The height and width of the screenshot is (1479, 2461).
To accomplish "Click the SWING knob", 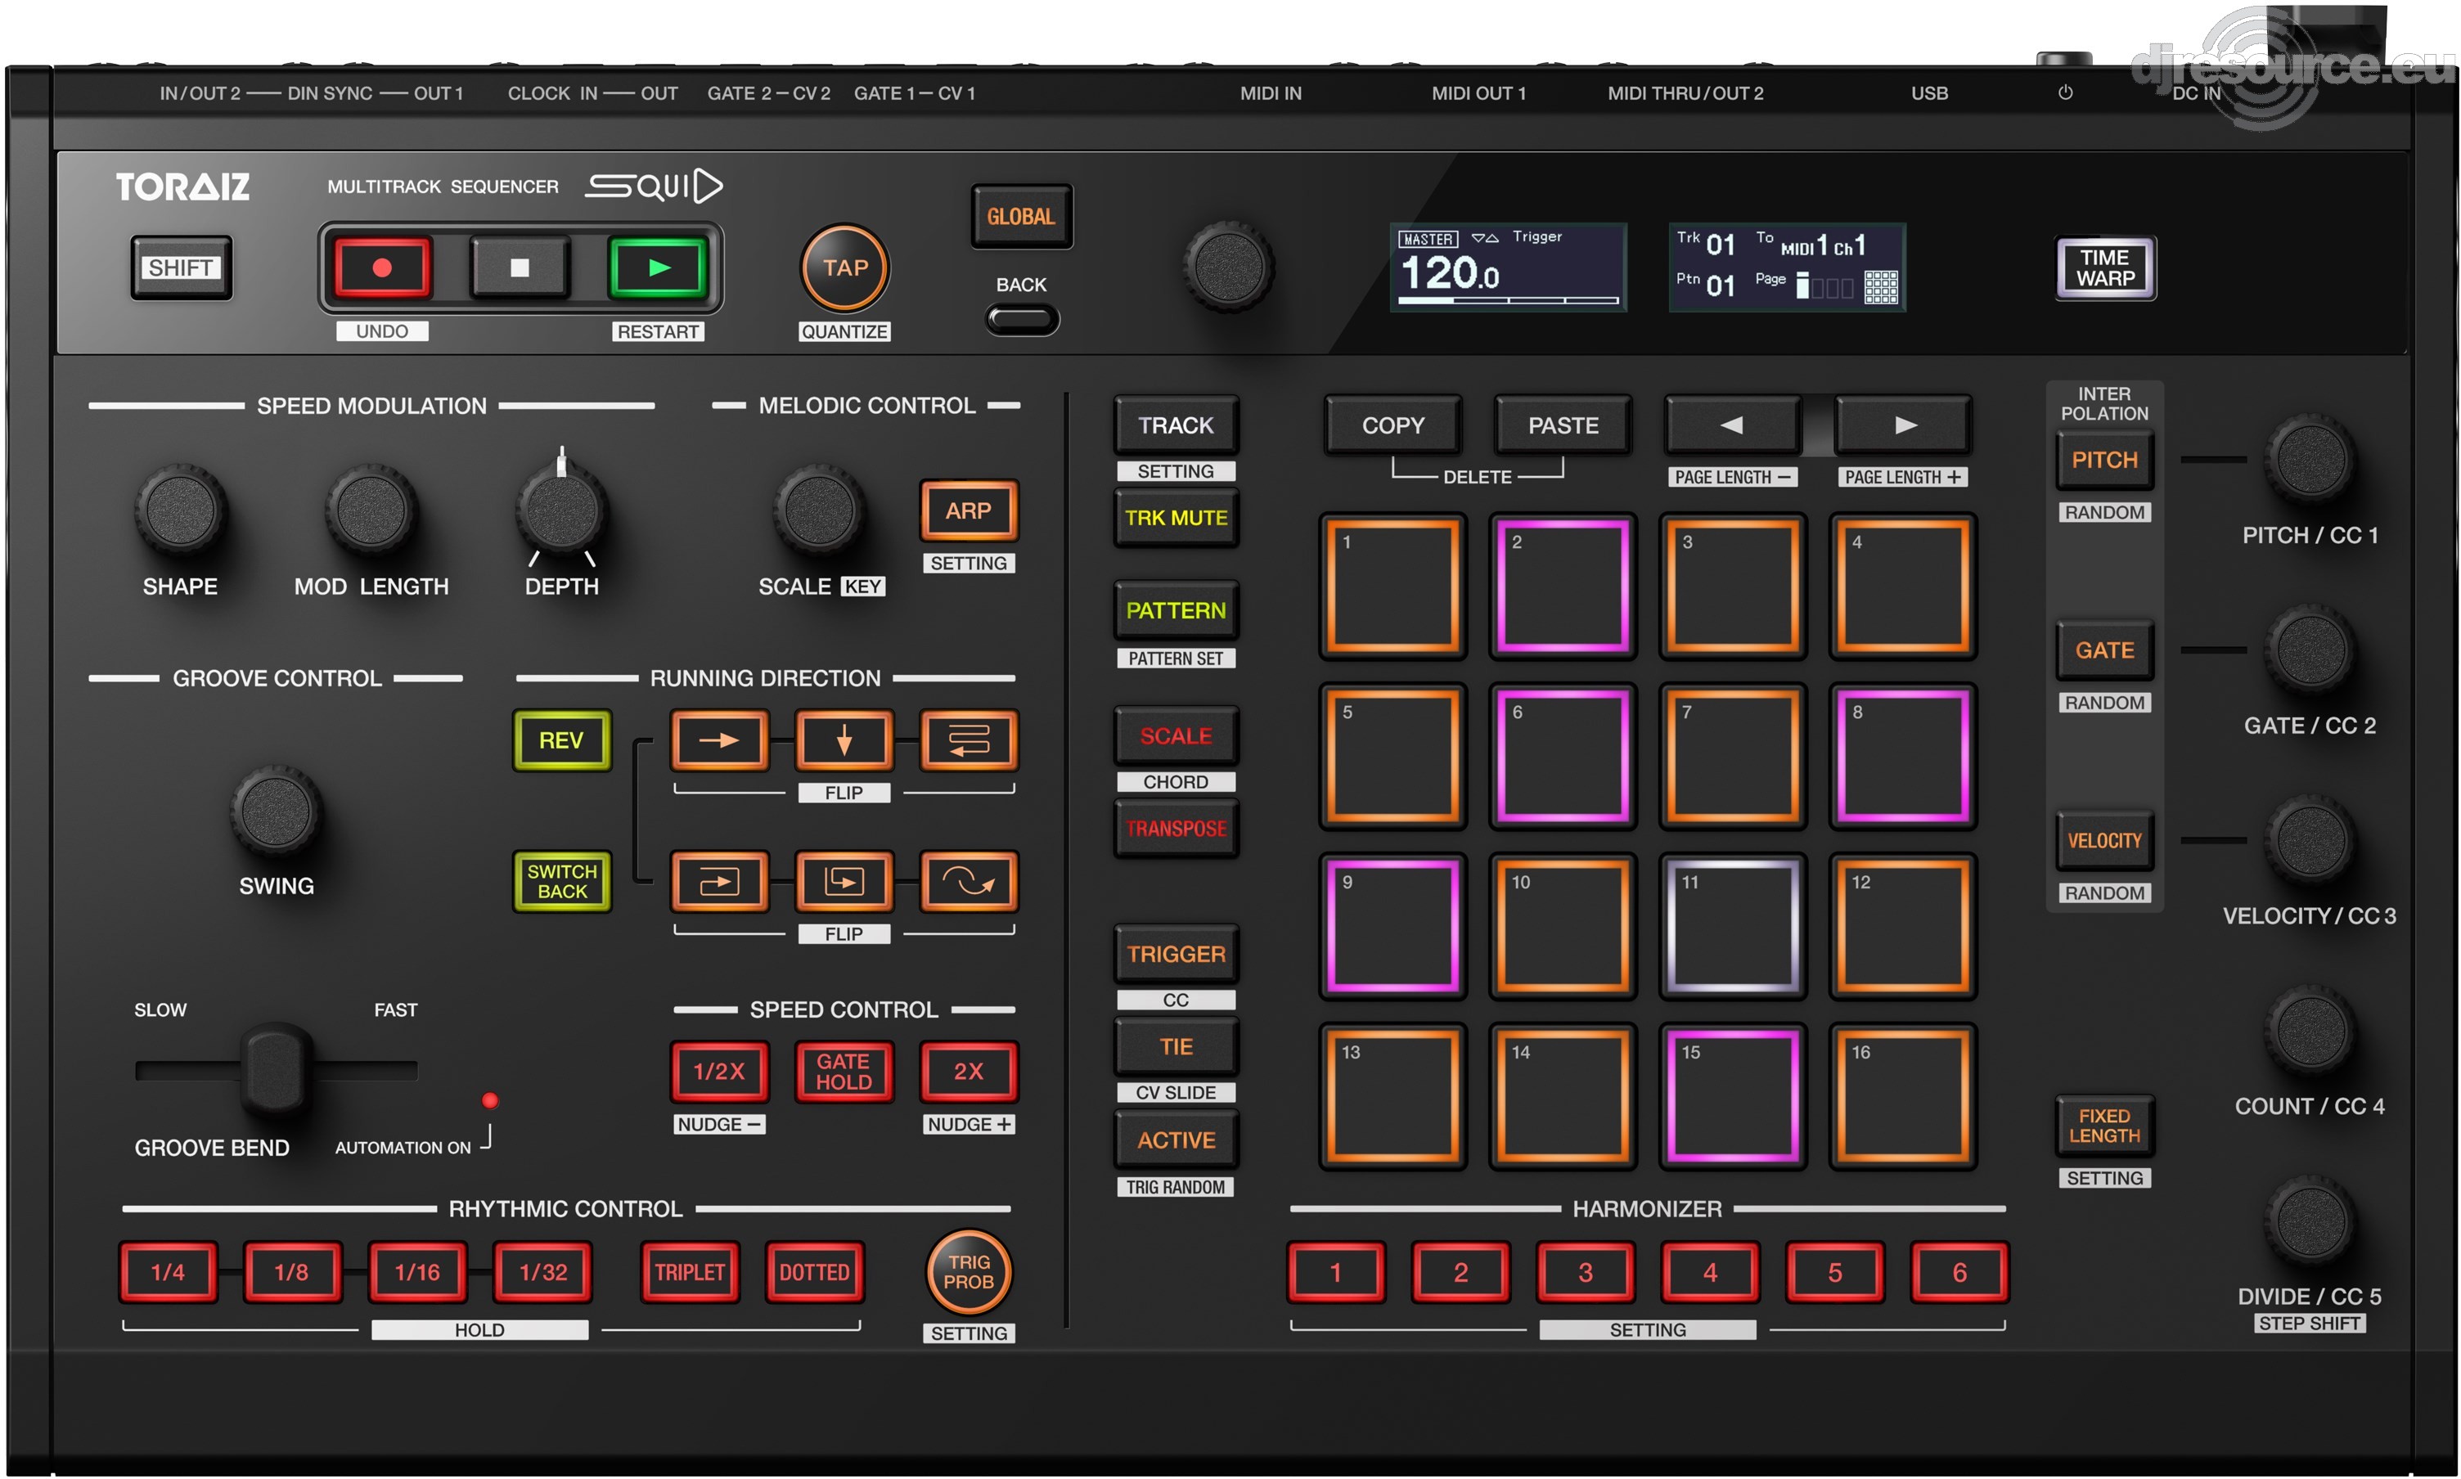I will click(275, 811).
